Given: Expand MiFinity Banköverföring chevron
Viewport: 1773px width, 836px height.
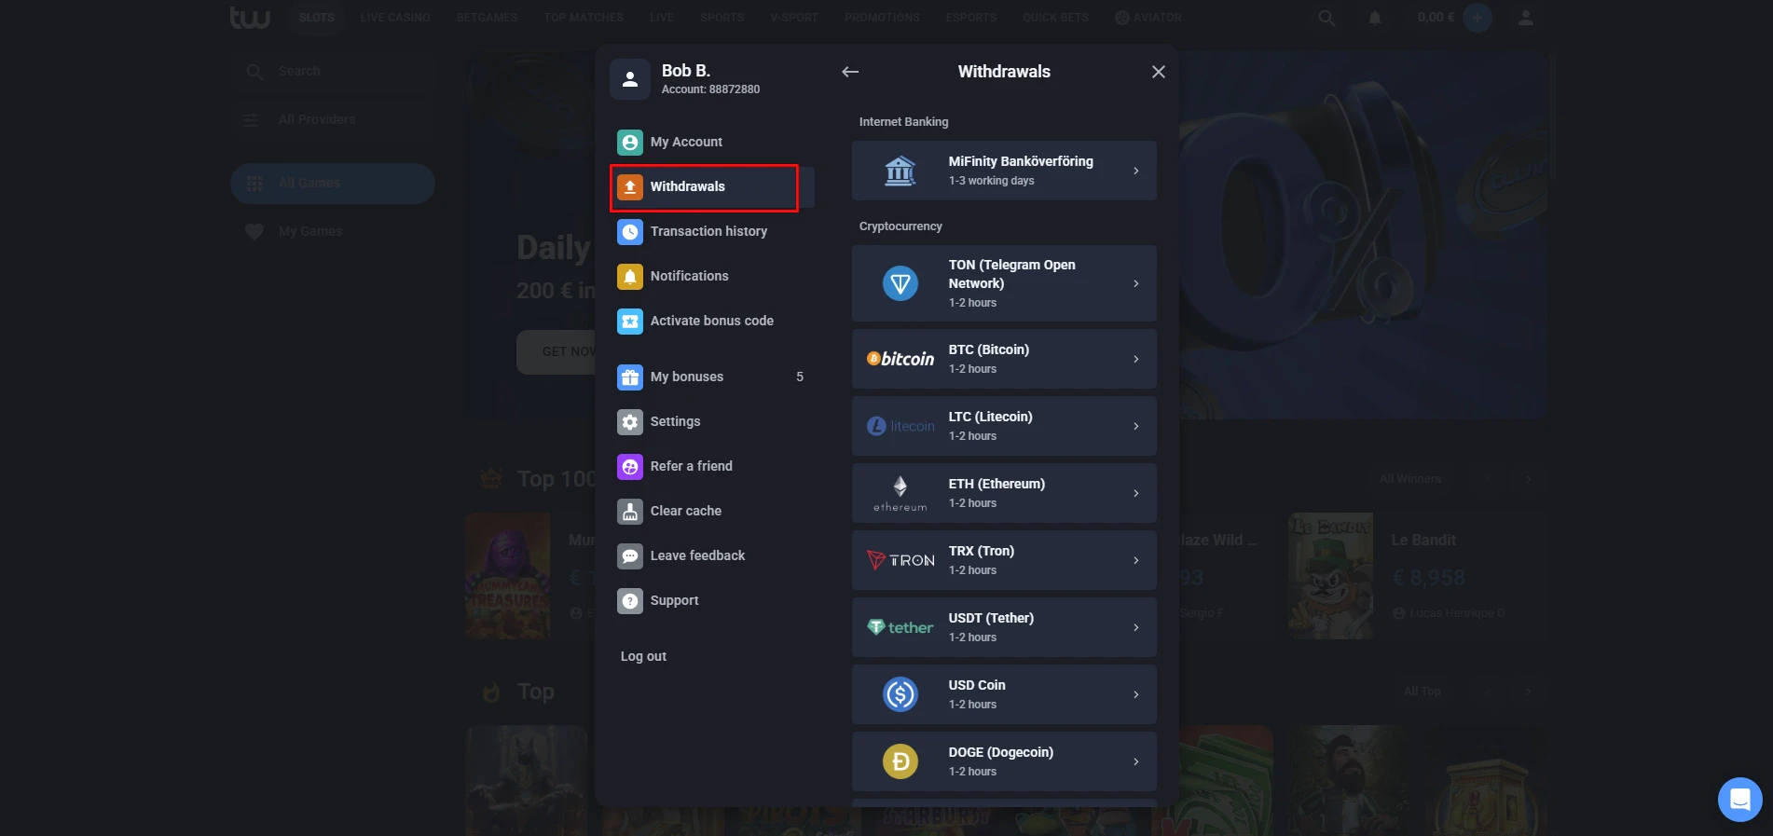Looking at the screenshot, I should point(1136,171).
